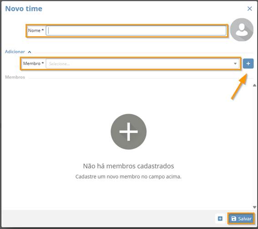Click the scrollbar down arrow
Image resolution: width=258 pixels, height=229 pixels.
click(254, 207)
